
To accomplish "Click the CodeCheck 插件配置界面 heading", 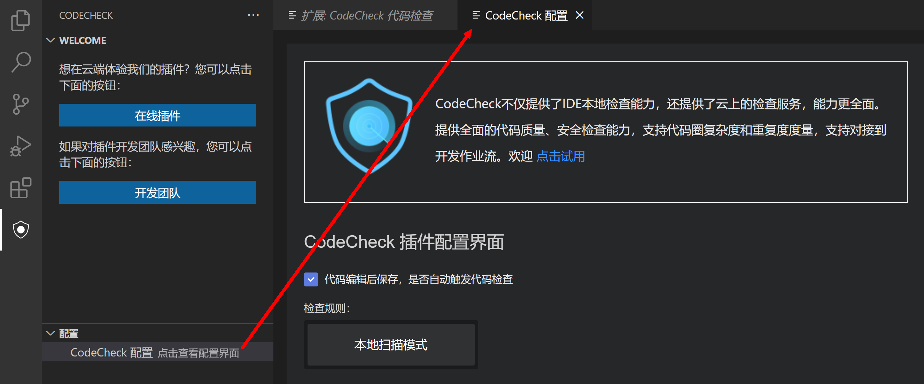I will click(404, 242).
